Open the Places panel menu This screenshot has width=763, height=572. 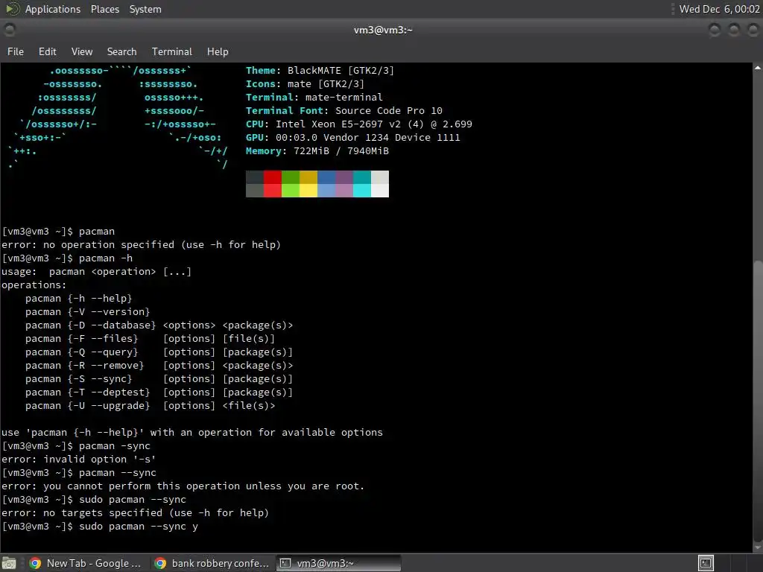105,9
